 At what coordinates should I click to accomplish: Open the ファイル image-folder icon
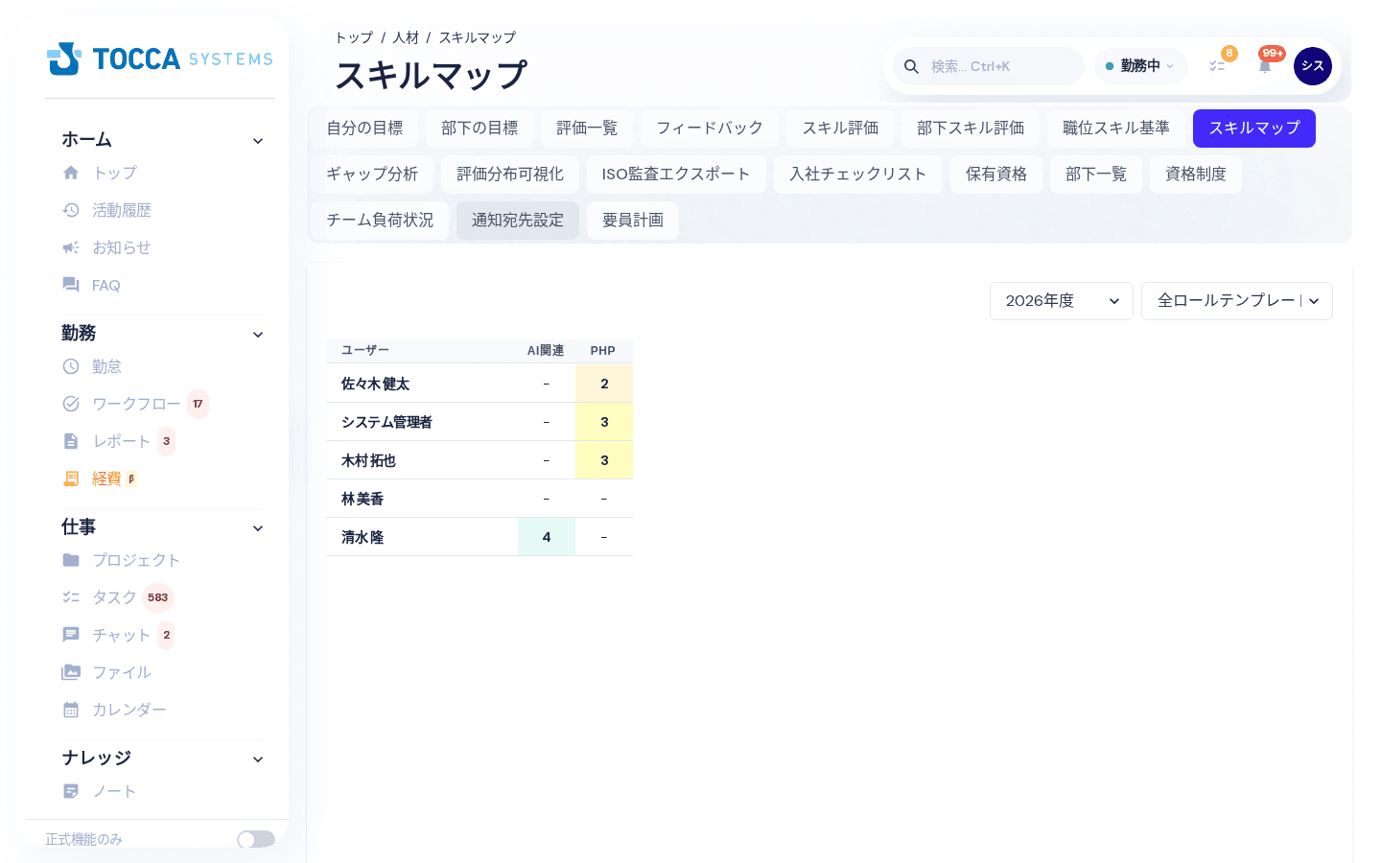pyautogui.click(x=71, y=672)
